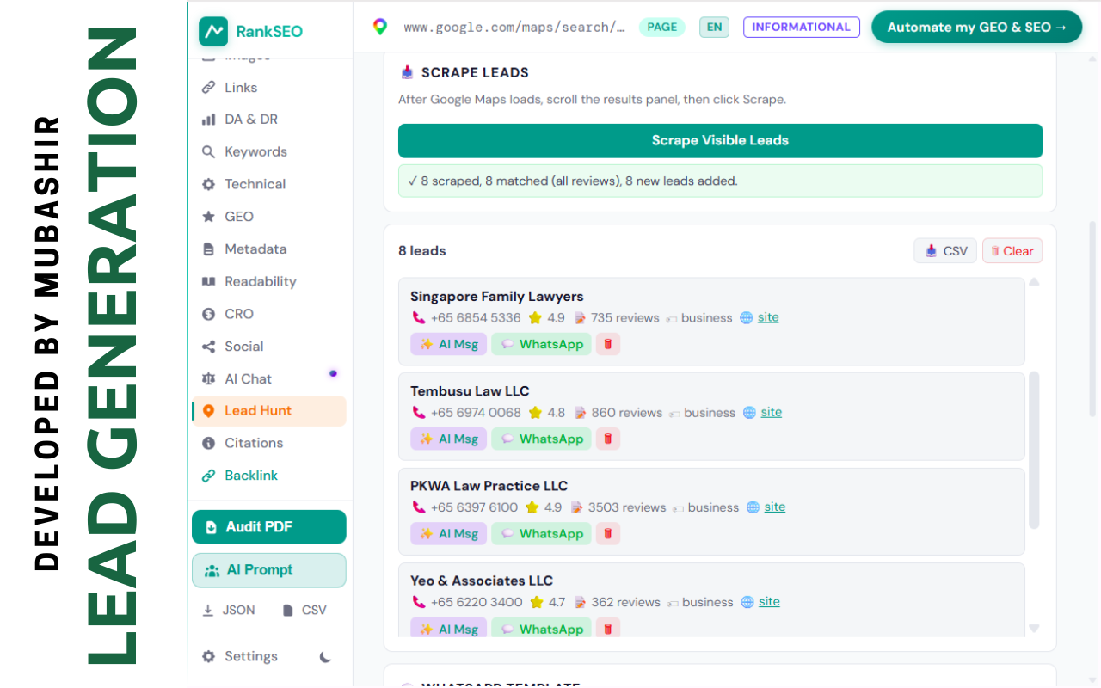Image resolution: width=1101 pixels, height=688 pixels.
Task: Download leads list as CSV
Action: pyautogui.click(x=945, y=251)
